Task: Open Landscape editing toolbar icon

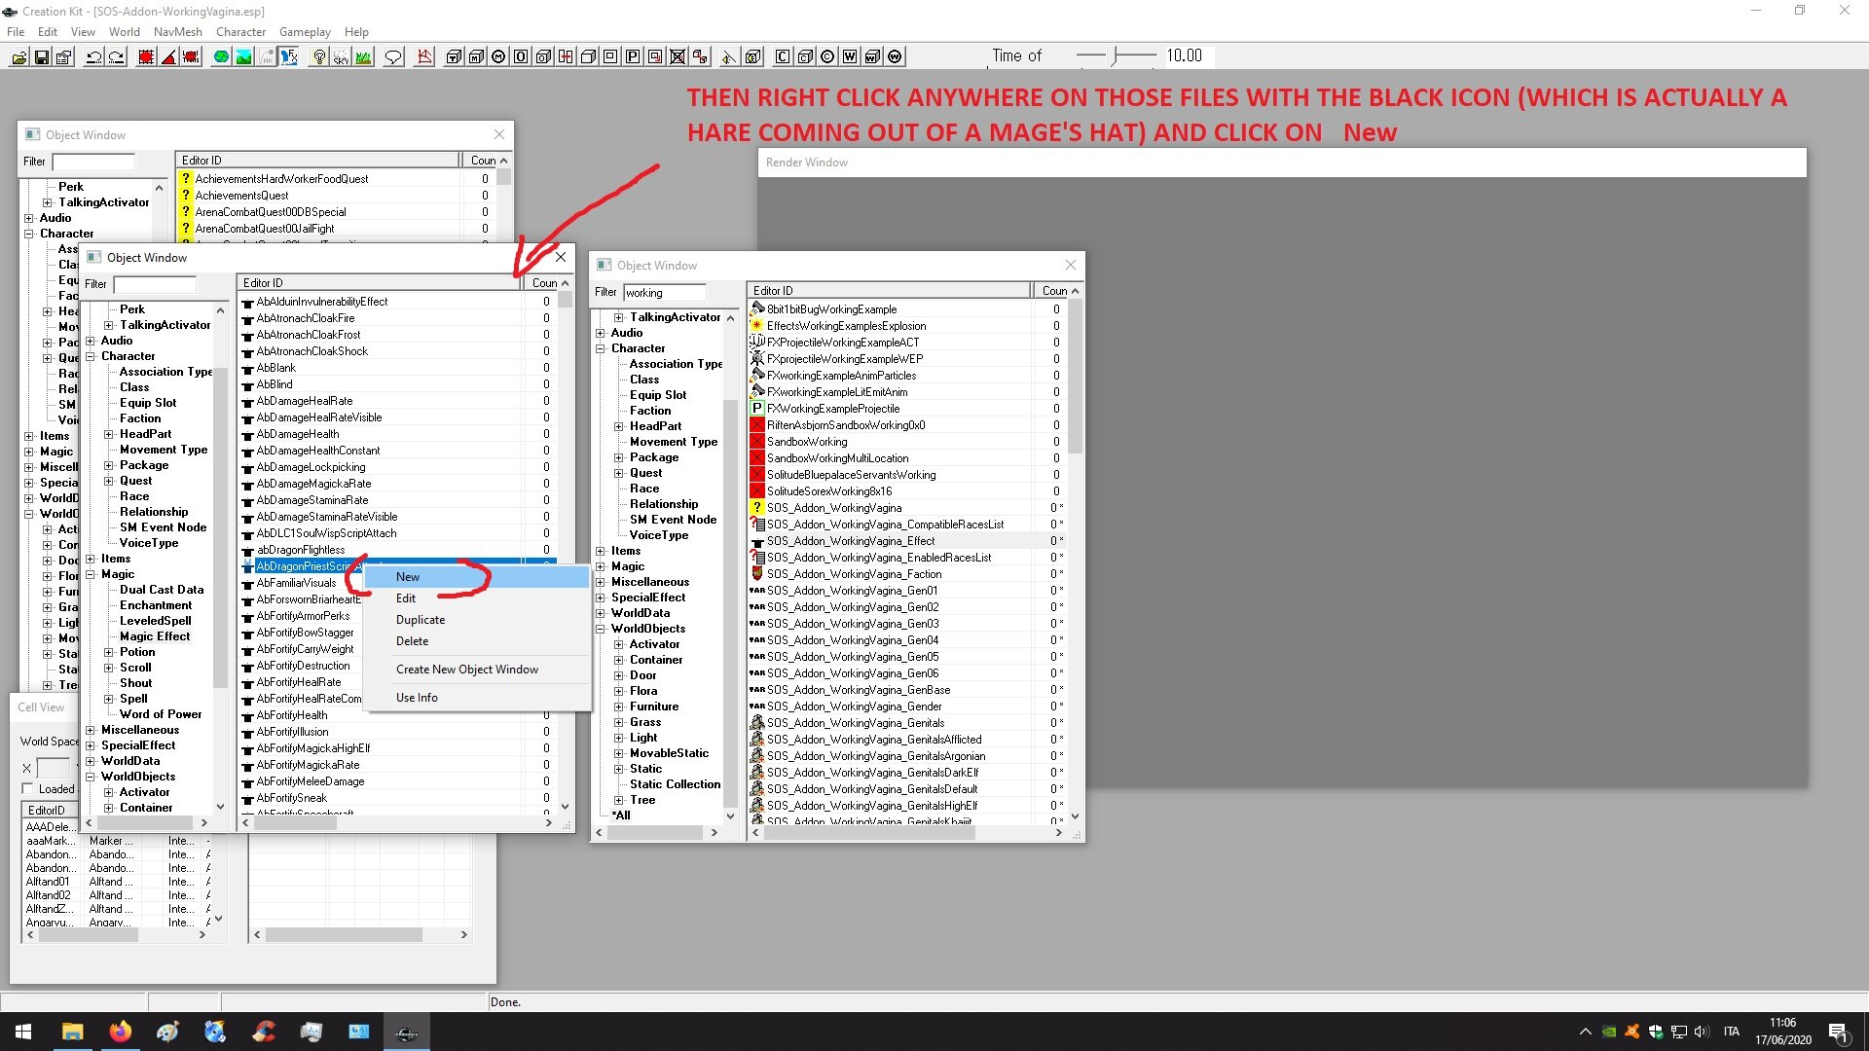Action: 243,56
